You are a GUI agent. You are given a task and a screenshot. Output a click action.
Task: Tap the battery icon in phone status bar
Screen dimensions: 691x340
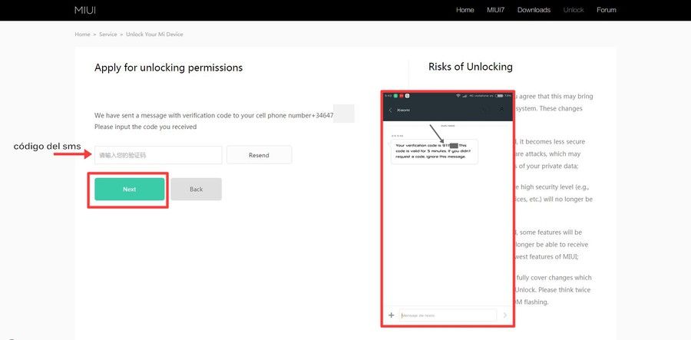tap(499, 96)
